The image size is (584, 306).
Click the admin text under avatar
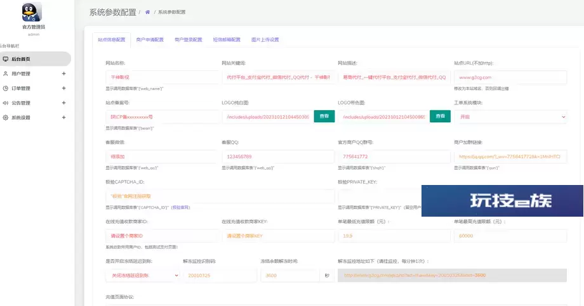pos(34,35)
